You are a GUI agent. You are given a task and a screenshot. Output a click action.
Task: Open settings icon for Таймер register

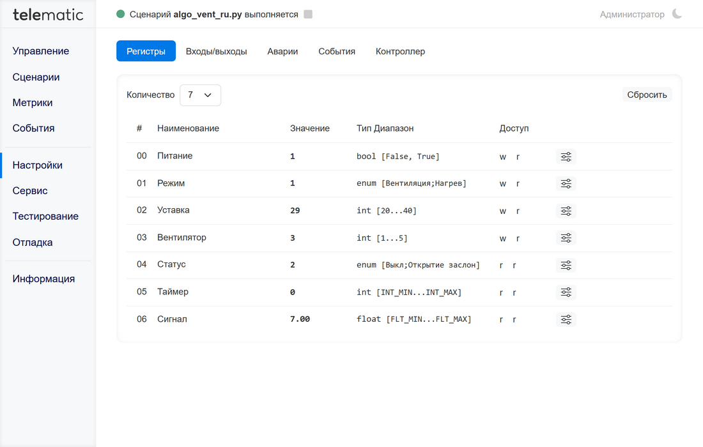coord(566,292)
